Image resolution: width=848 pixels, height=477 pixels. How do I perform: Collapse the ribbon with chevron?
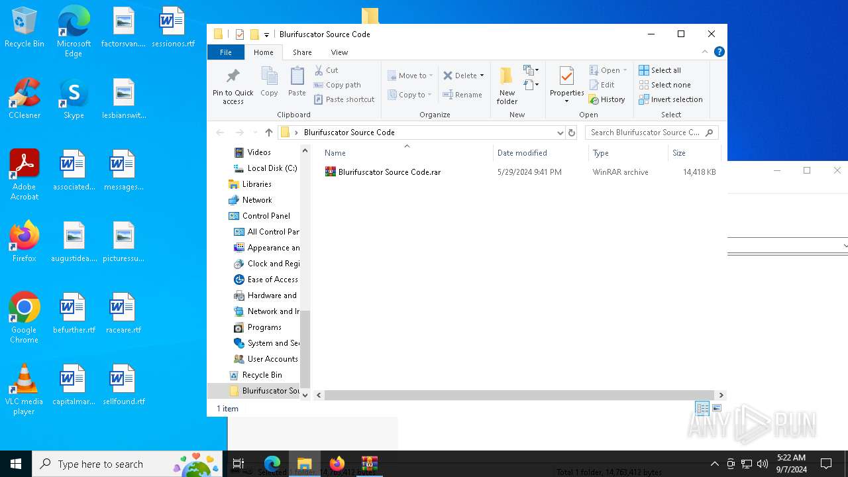tap(704, 52)
